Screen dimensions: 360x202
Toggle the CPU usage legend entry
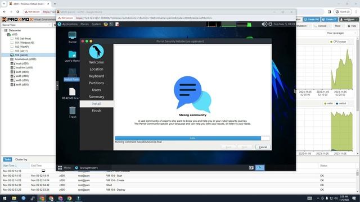click(x=337, y=42)
